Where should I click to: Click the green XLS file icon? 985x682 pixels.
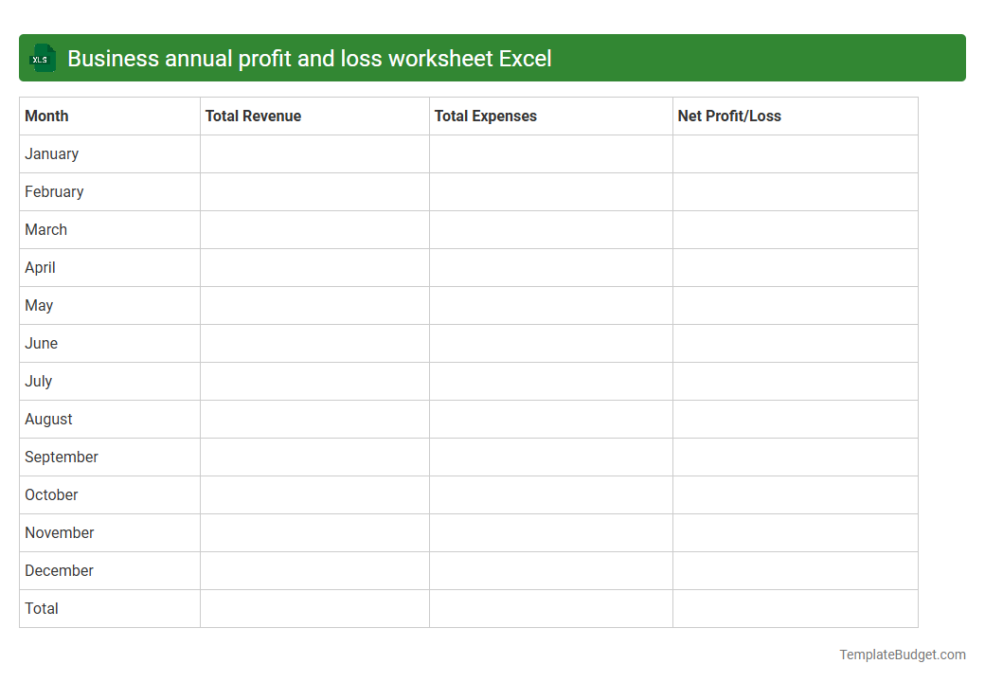(42, 58)
